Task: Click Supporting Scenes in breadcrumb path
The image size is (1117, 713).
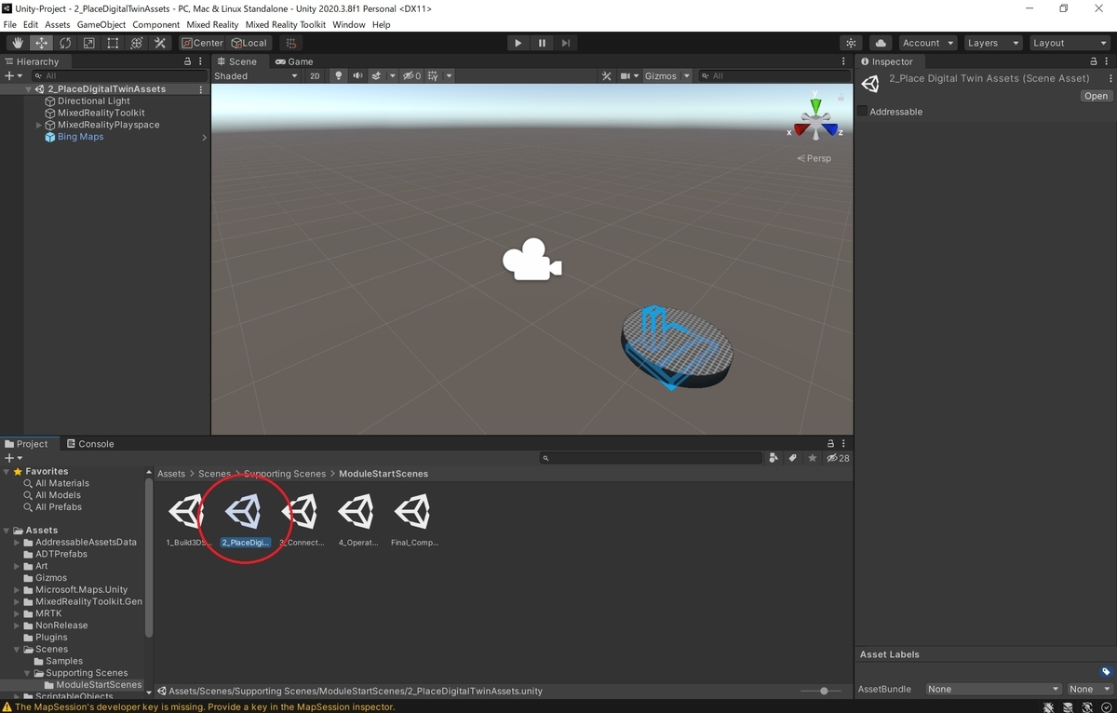Action: tap(285, 474)
